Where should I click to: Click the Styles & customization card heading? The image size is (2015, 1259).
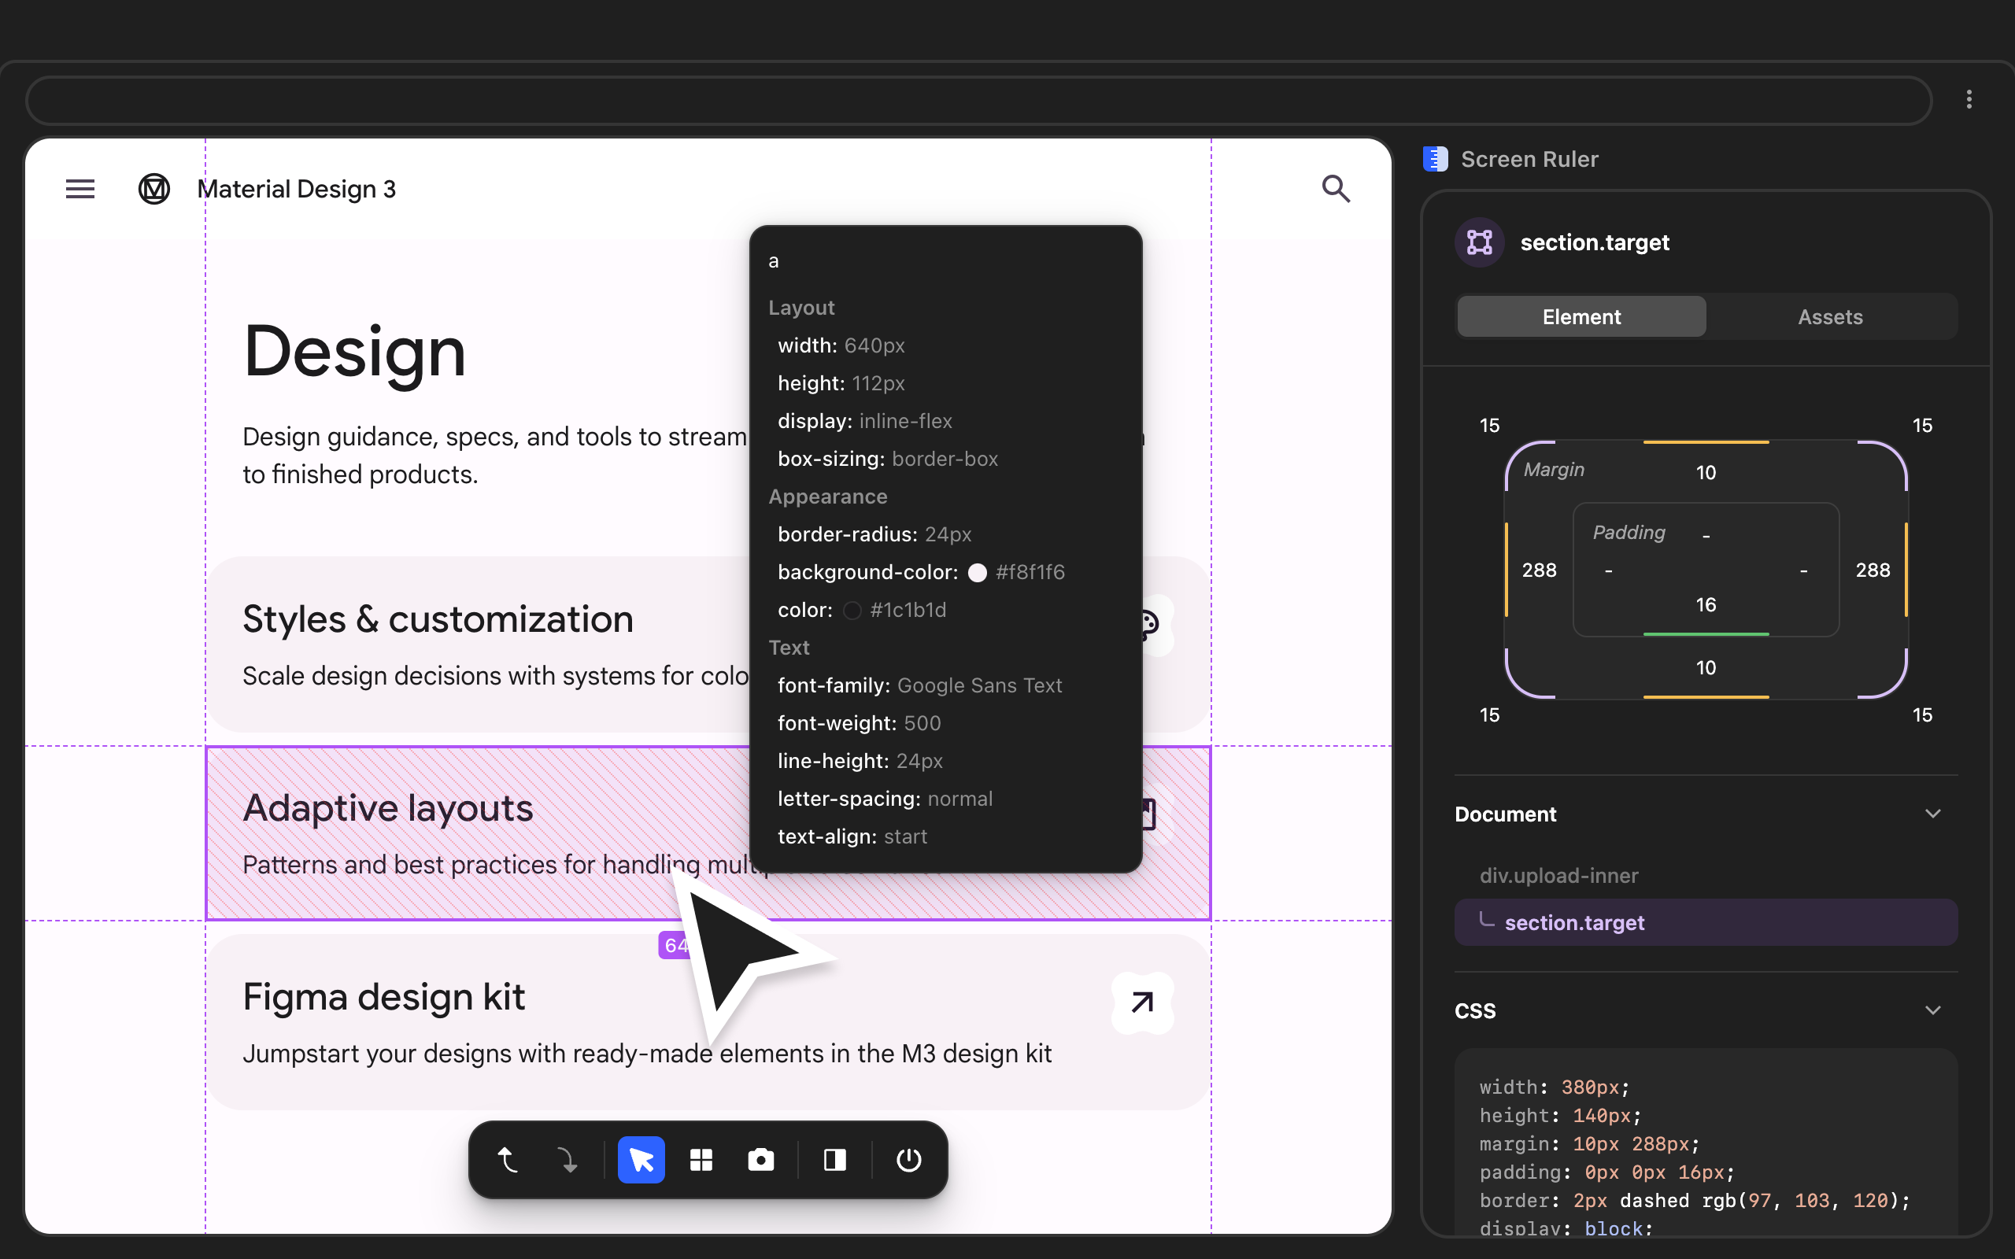point(438,619)
